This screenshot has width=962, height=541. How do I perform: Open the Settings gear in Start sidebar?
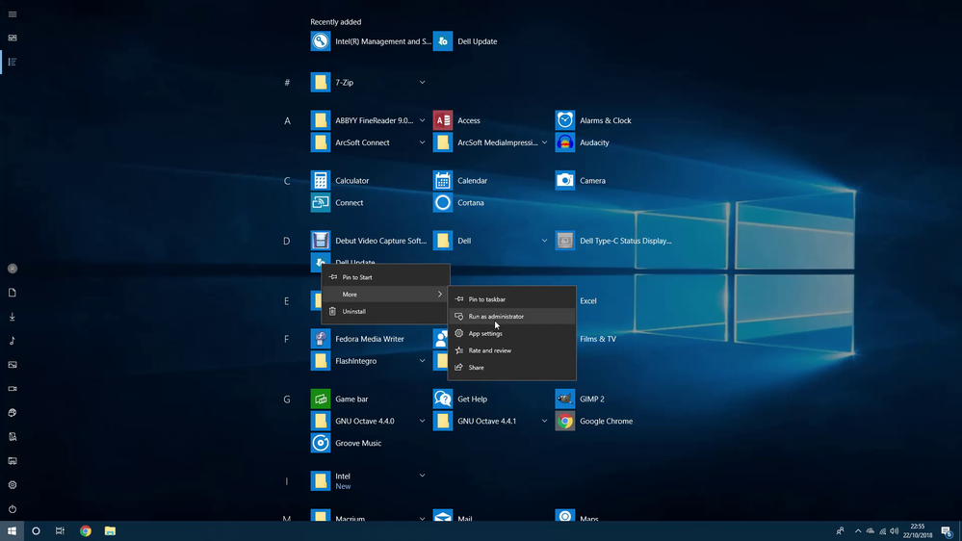point(13,485)
